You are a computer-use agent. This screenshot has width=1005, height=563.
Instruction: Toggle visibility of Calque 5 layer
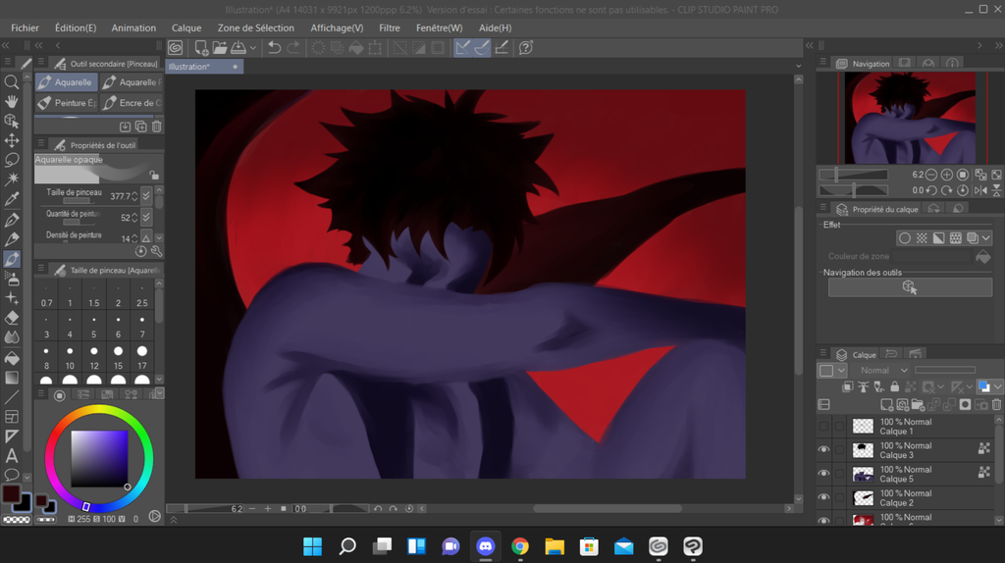823,474
